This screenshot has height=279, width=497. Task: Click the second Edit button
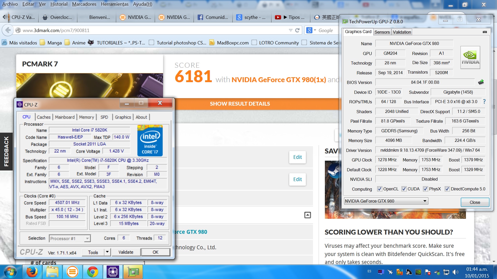coord(297,179)
